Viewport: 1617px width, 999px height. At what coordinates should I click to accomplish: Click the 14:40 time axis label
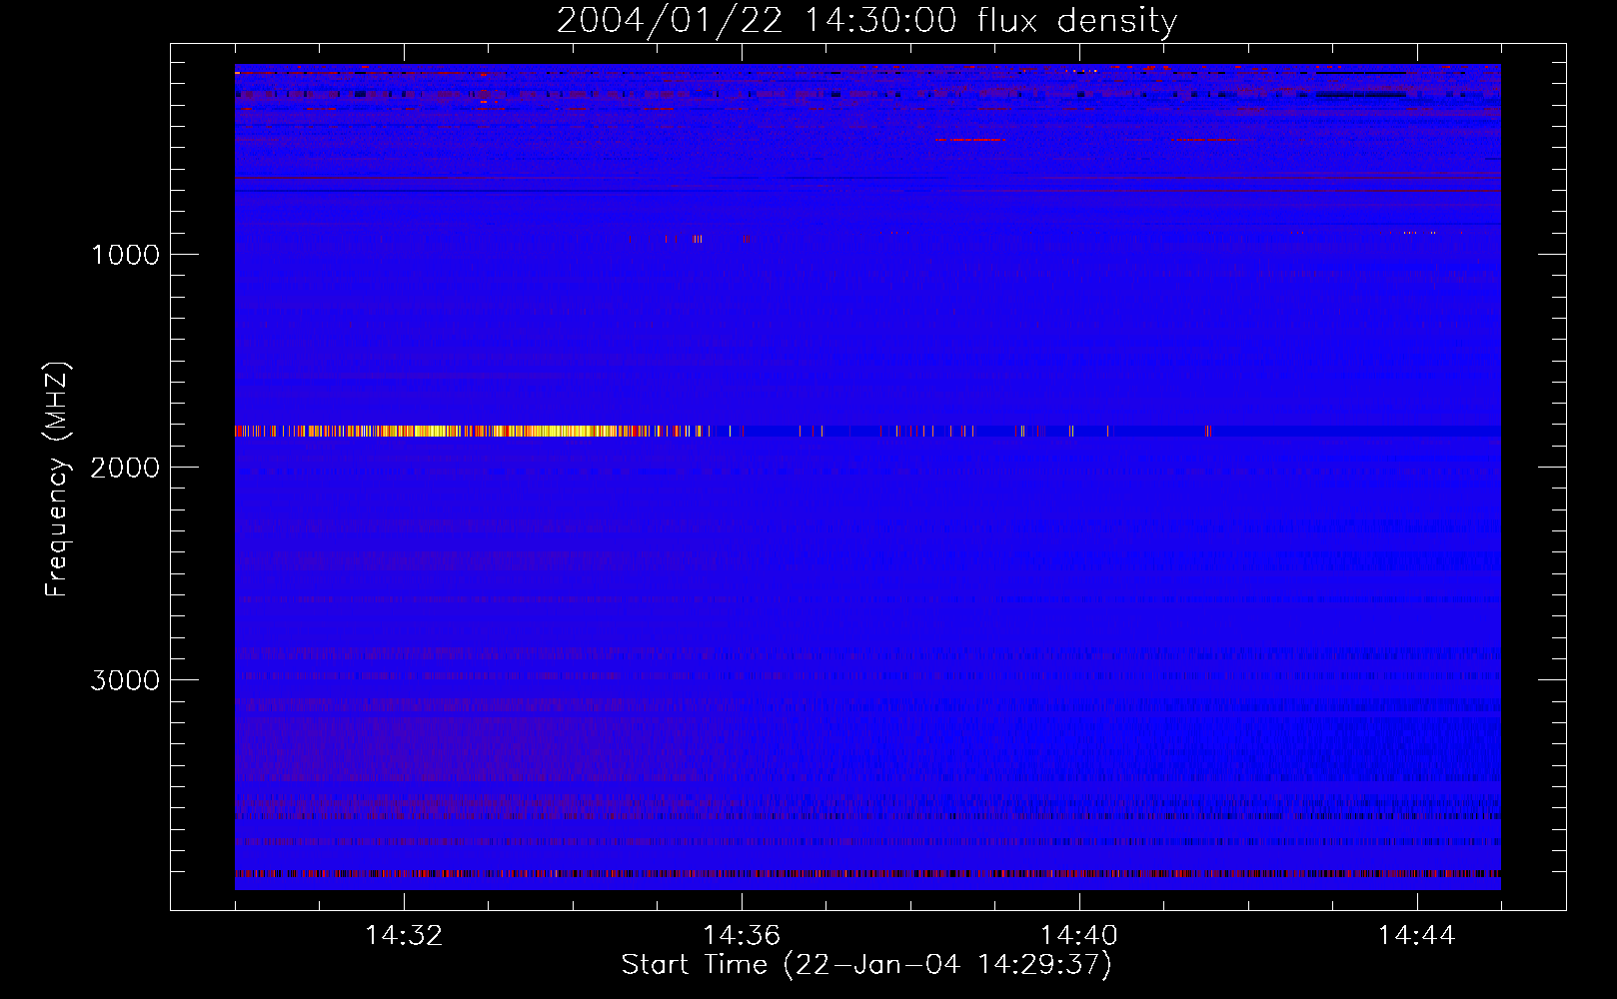[1079, 935]
